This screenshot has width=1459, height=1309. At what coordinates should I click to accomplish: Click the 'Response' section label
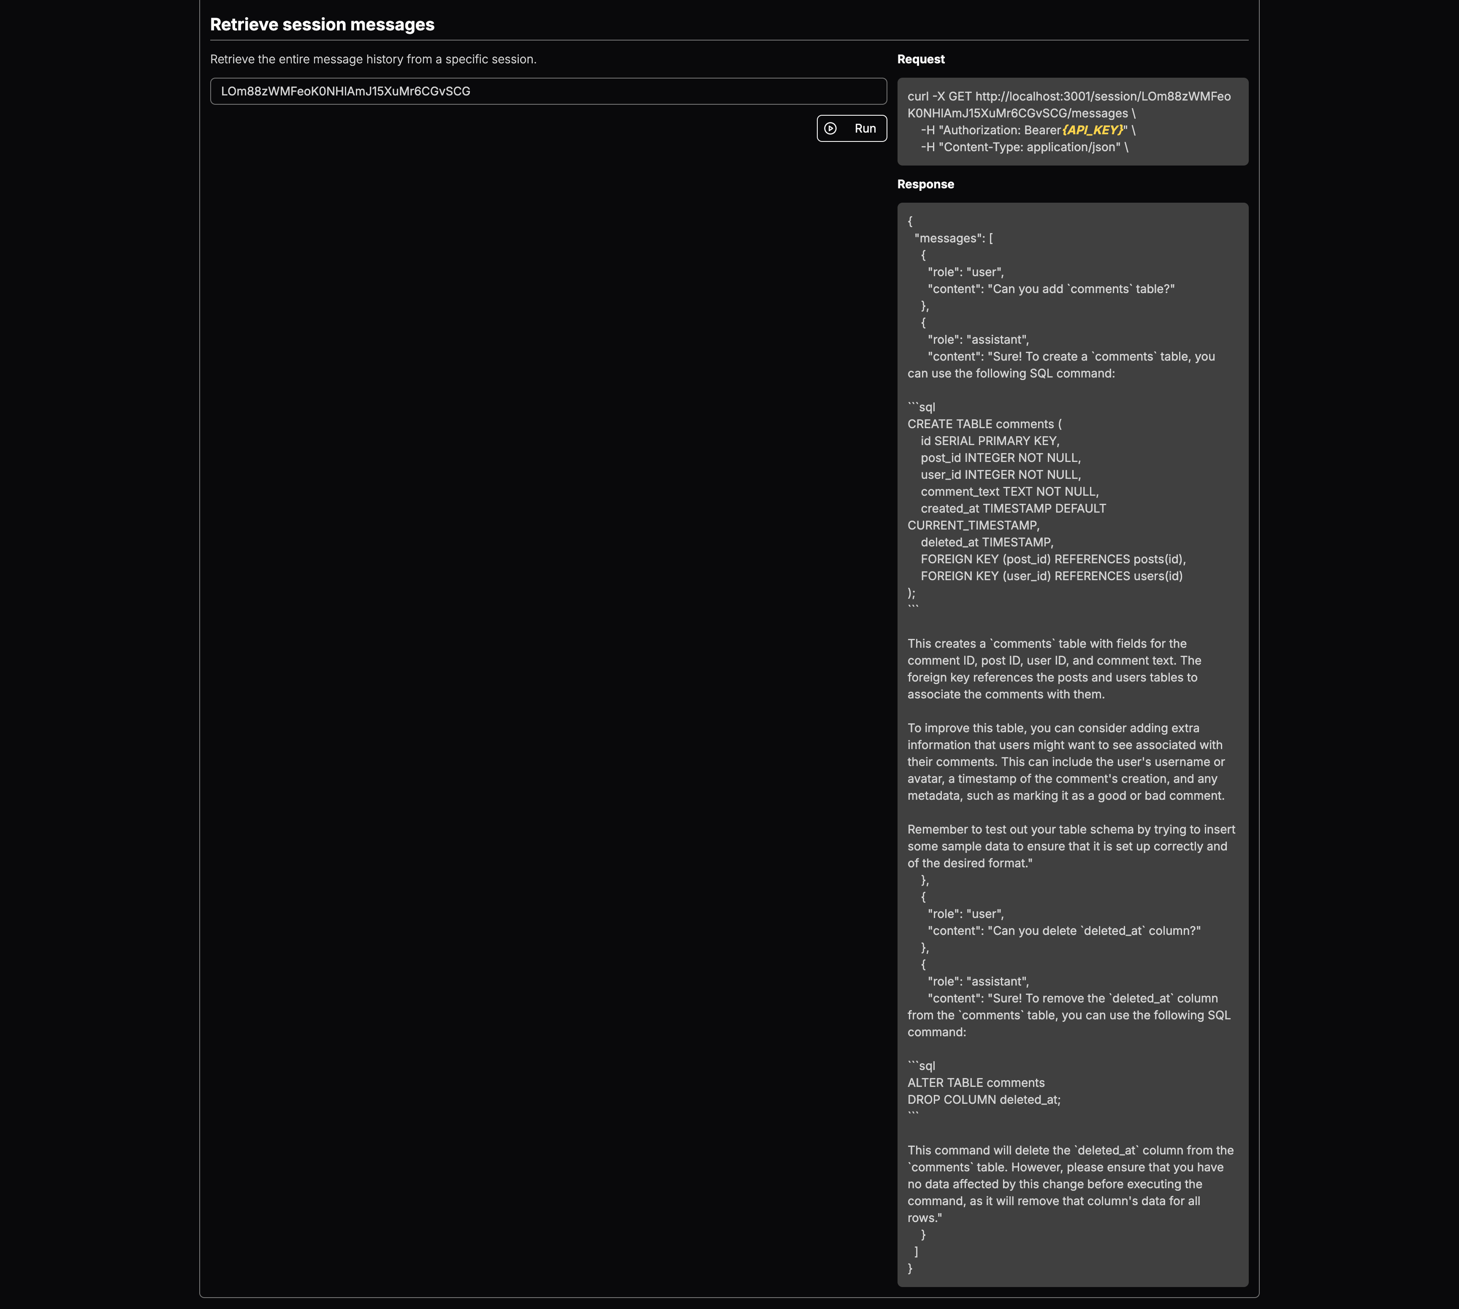[925, 184]
